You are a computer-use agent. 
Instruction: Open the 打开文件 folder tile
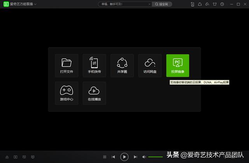tap(67, 65)
